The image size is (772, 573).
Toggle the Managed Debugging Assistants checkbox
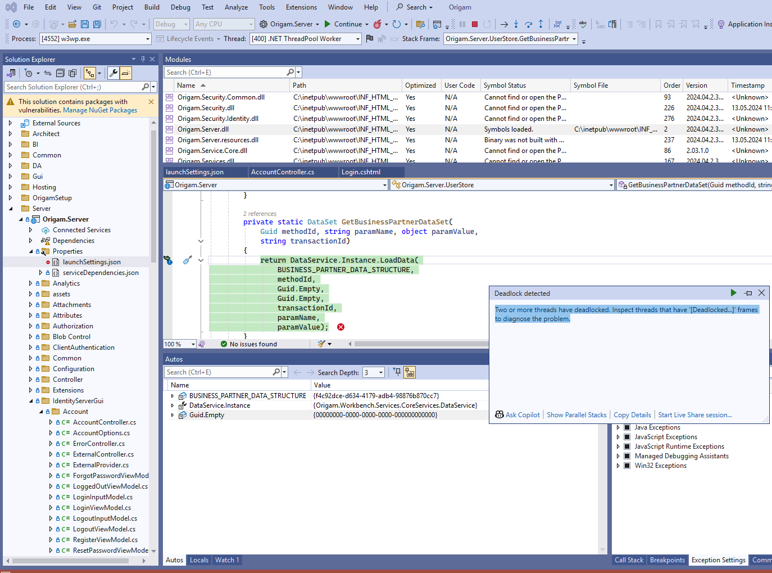627,456
